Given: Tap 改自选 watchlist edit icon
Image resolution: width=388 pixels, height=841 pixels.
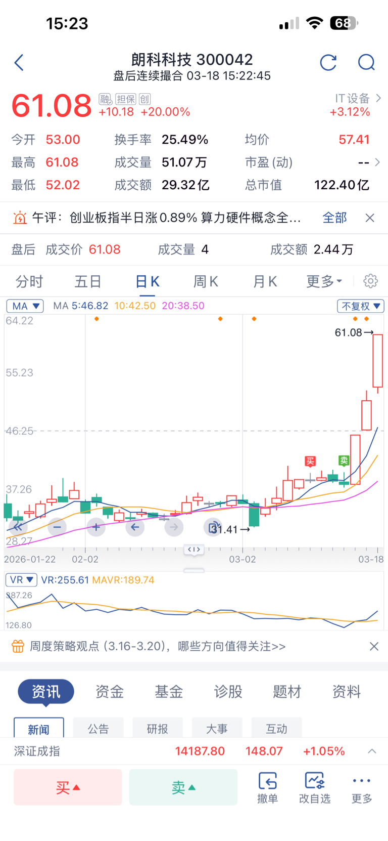Looking at the screenshot, I should pos(315,787).
